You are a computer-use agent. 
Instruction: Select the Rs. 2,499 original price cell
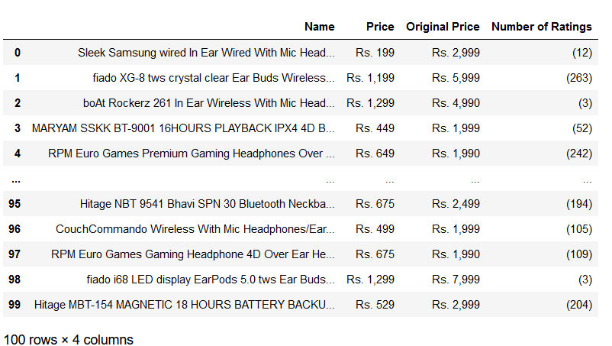(x=456, y=204)
